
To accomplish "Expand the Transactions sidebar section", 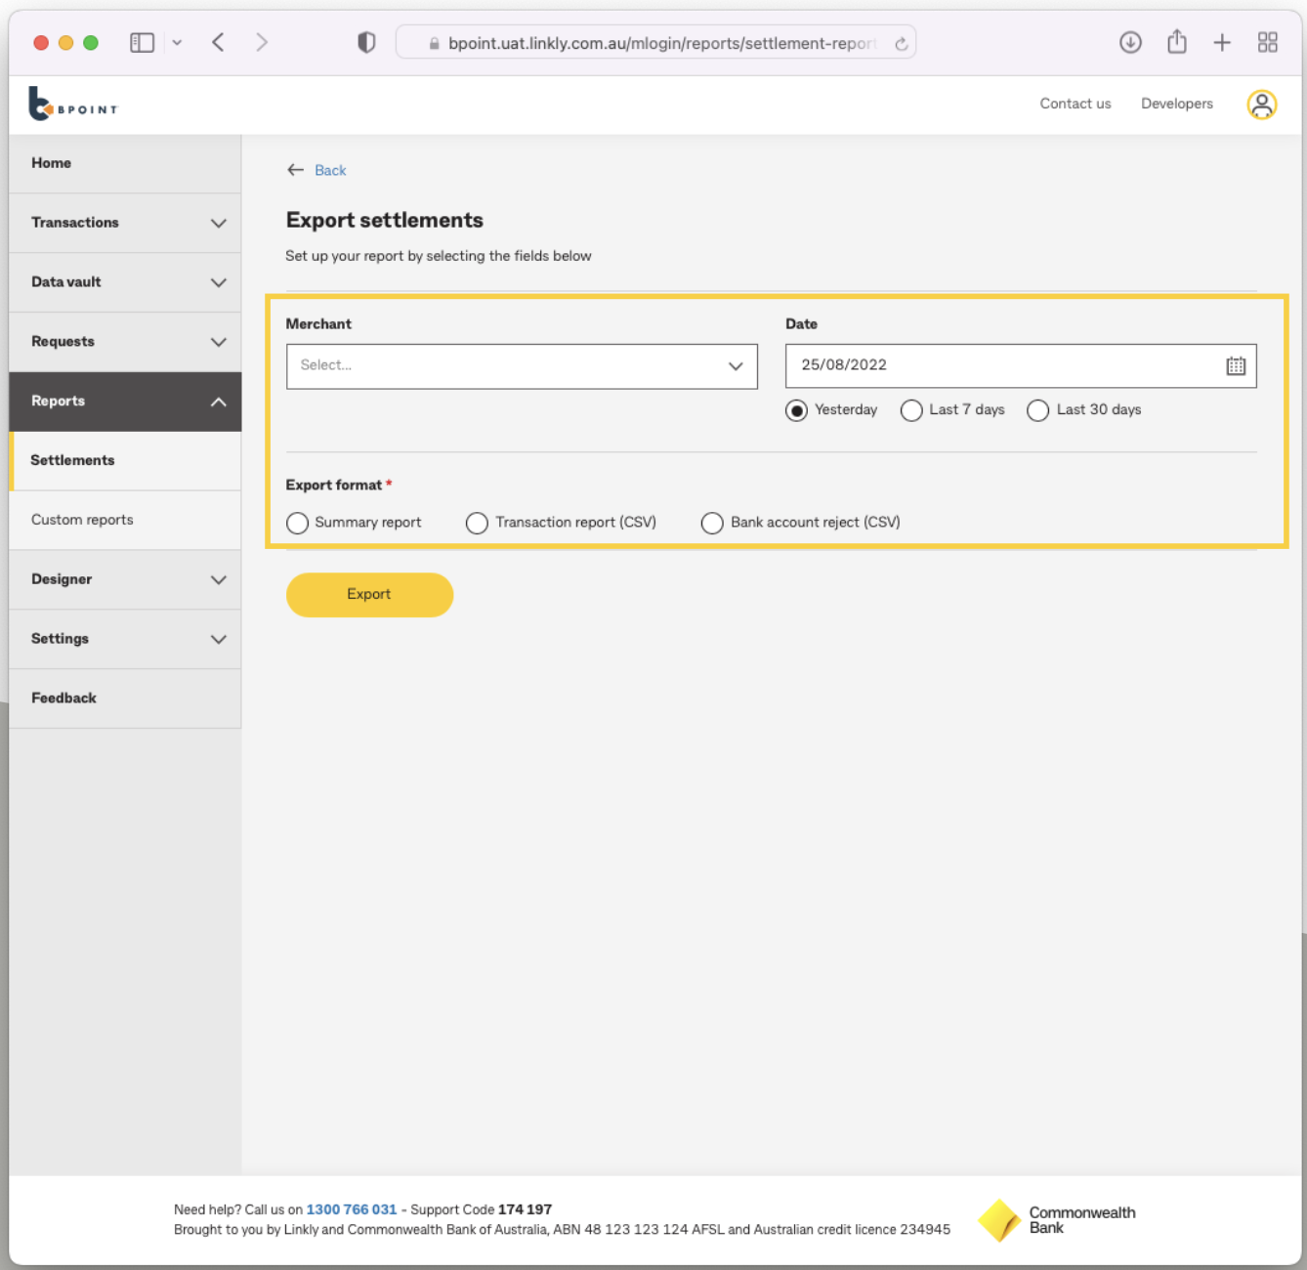I will pyautogui.click(x=124, y=223).
